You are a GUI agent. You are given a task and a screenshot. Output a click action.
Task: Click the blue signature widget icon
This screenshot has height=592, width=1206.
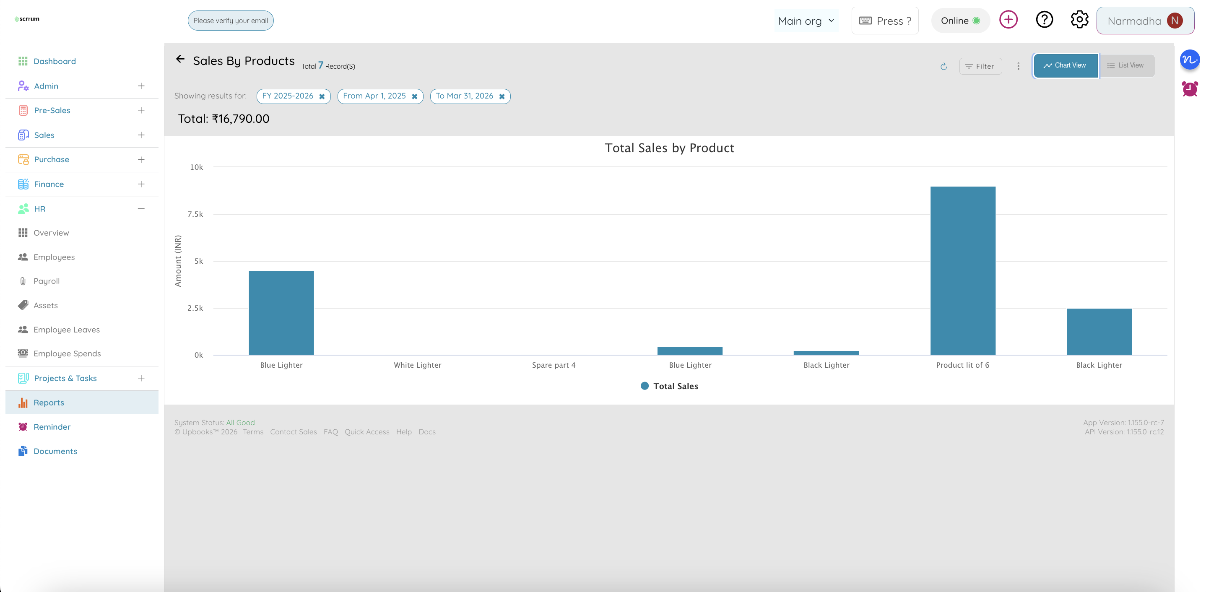click(1190, 60)
